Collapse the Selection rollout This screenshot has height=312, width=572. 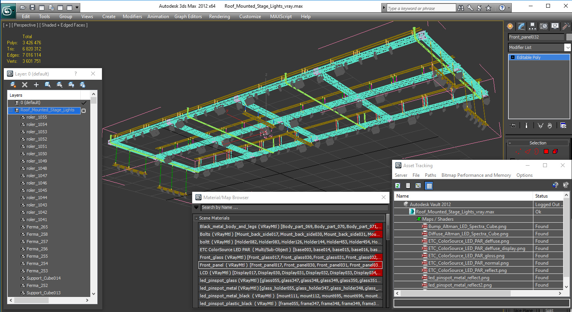point(510,143)
